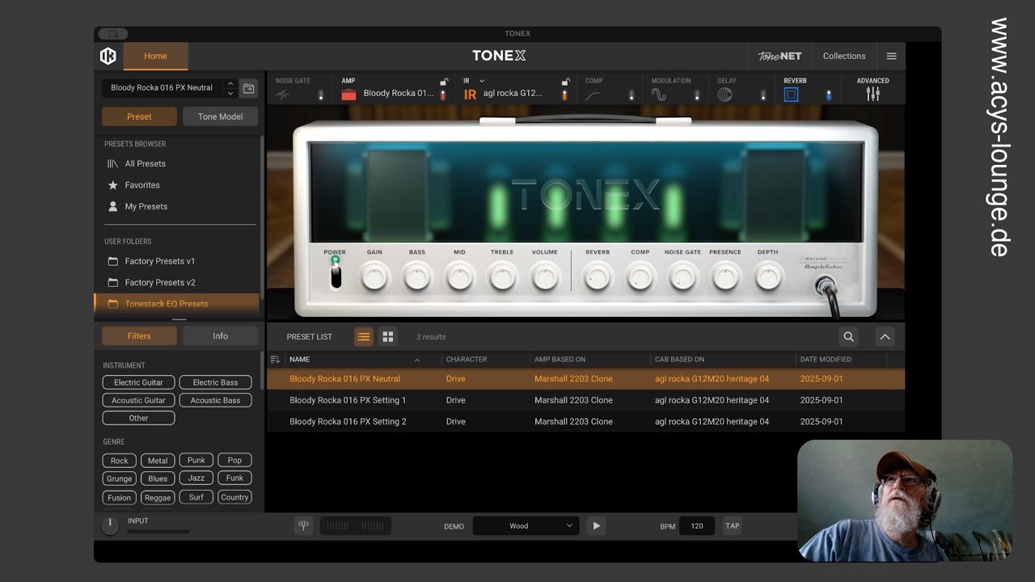Filter by Rock genre
The width and height of the screenshot is (1035, 582).
pos(120,461)
